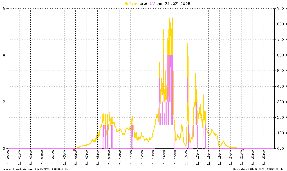Click time axis label '31. 20:00'
Screen dimensions: 287x171
tap(230, 158)
